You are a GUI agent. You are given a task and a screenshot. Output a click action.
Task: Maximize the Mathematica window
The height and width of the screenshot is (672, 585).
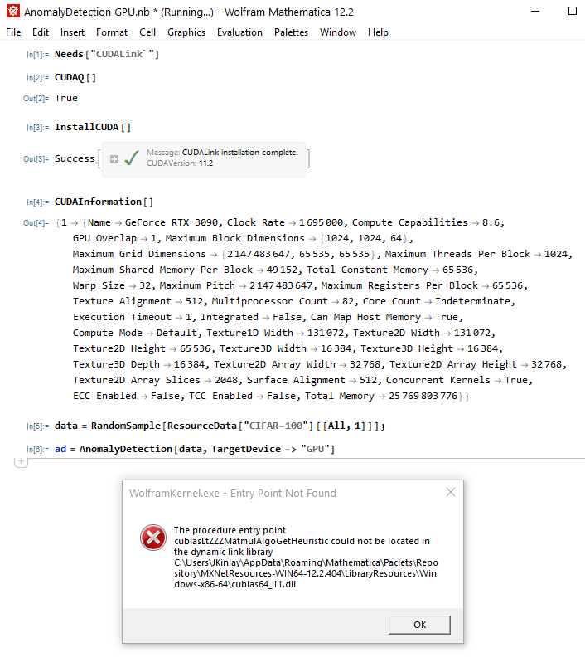[573, 11]
